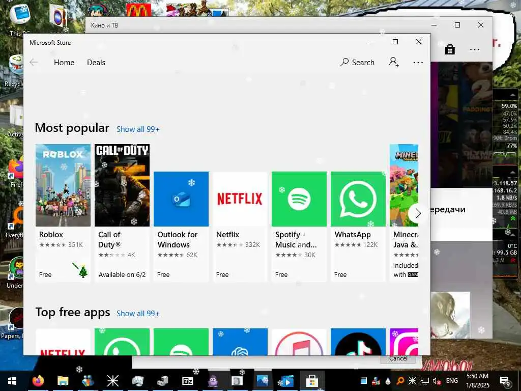Image resolution: width=521 pixels, height=391 pixels.
Task: Click the muted speaker tray icon
Action: click(x=437, y=381)
